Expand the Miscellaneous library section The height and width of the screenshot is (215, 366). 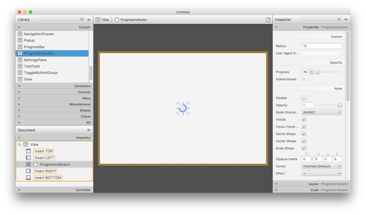coord(54,104)
